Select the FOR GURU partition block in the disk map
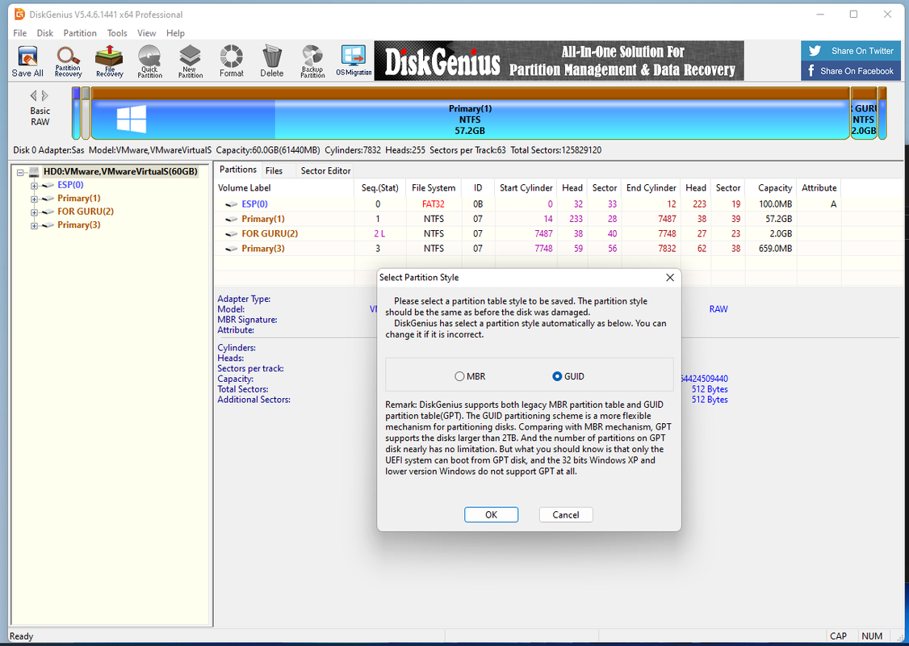The width and height of the screenshot is (909, 646). 863,114
